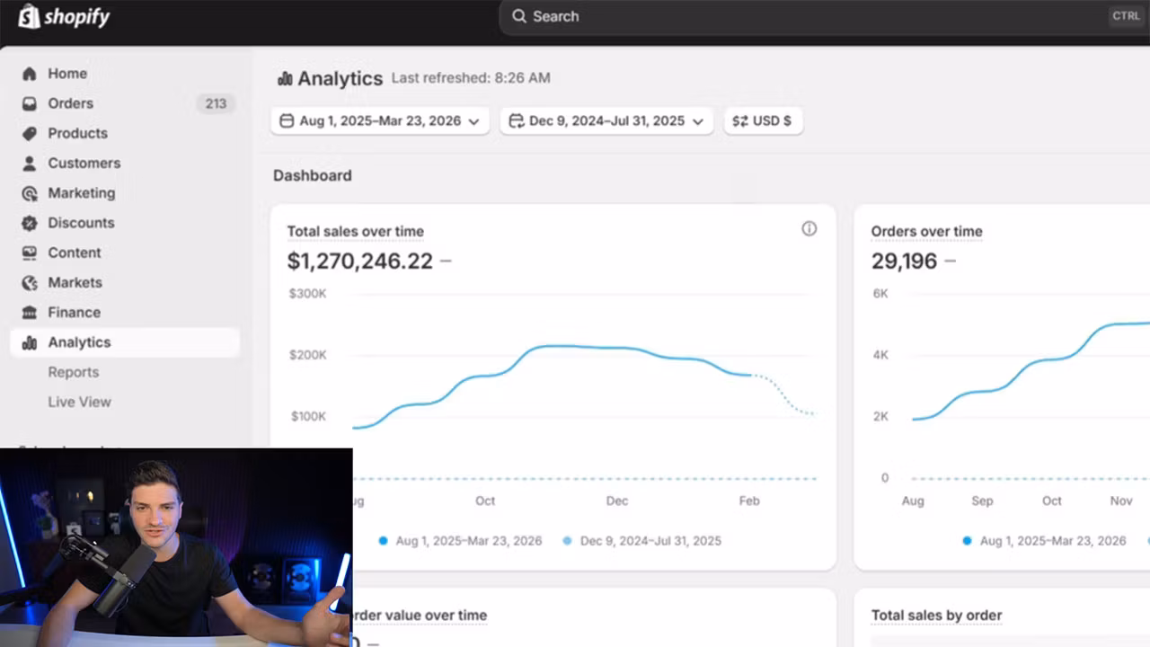Click the Shopify logo icon

pyautogui.click(x=29, y=16)
